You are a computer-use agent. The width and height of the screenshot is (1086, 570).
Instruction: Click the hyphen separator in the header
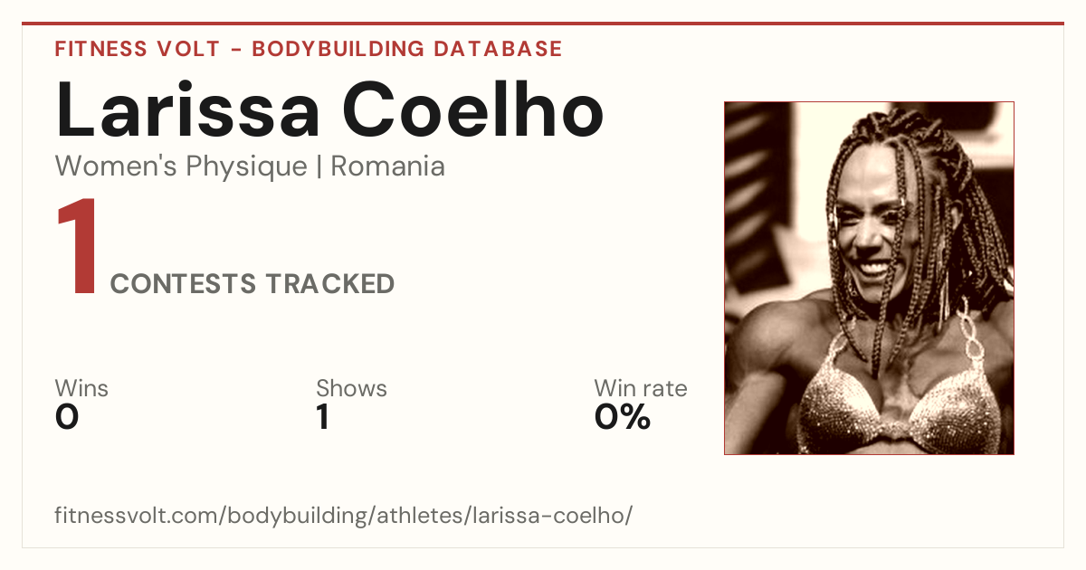[x=235, y=50]
